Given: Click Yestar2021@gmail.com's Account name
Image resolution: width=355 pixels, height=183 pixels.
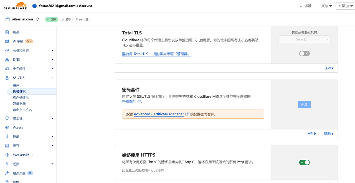Looking at the screenshot, I should (x=65, y=6).
